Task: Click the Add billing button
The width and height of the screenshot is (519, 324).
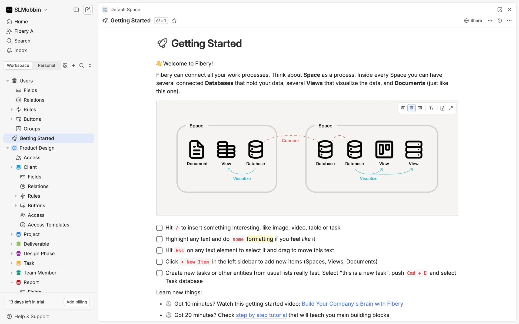Action: [x=77, y=302]
